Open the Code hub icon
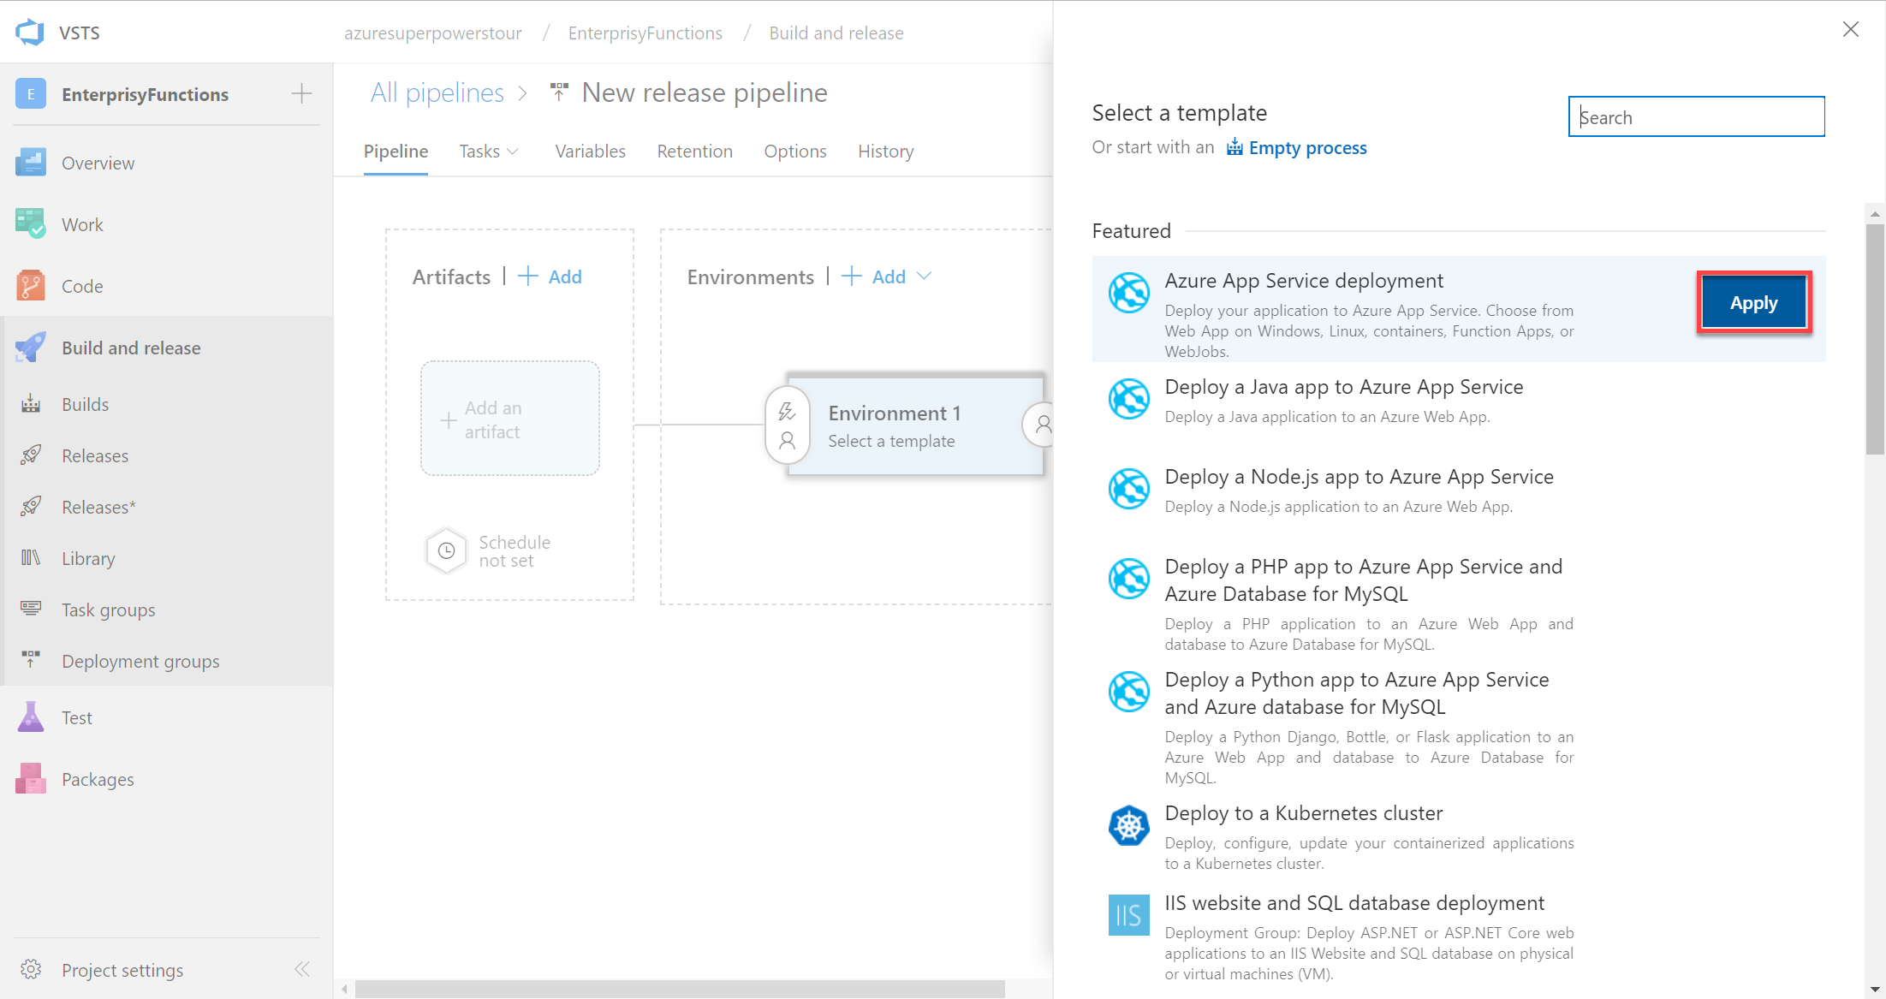Viewport: 1886px width, 999px height. pyautogui.click(x=31, y=286)
